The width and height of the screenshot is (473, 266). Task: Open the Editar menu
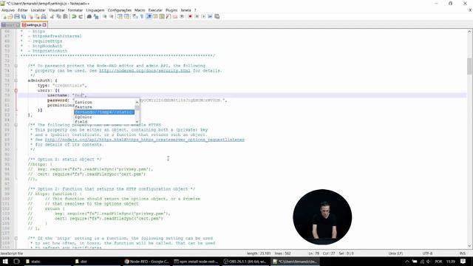tap(23, 10)
